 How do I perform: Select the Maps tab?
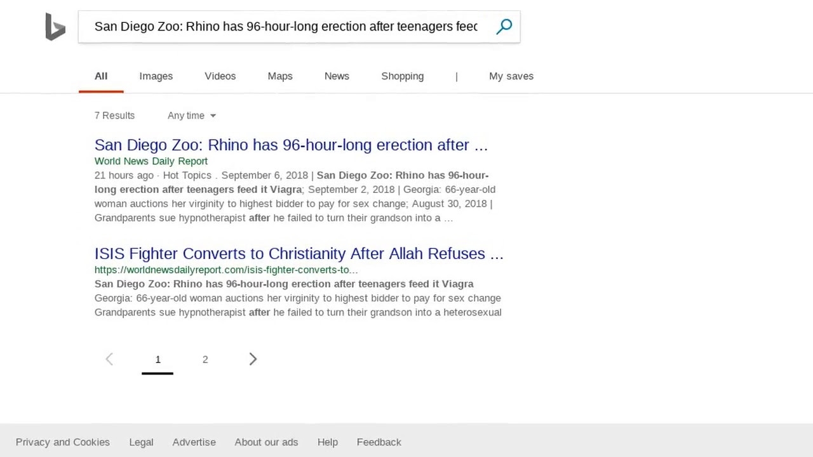[x=280, y=76]
